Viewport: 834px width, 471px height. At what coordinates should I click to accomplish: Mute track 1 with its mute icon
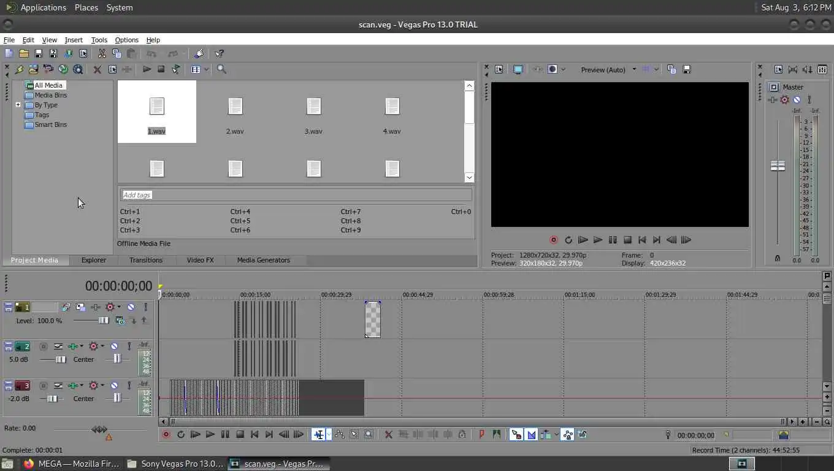(131, 307)
